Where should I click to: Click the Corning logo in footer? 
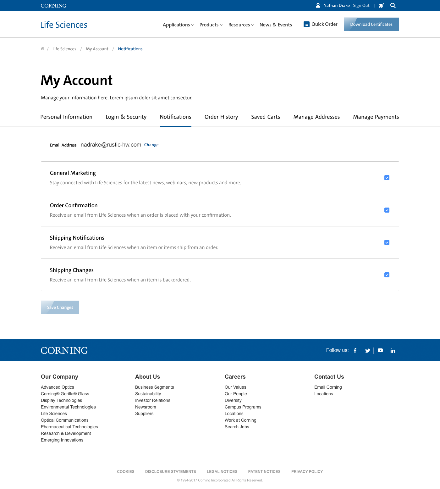click(64, 350)
